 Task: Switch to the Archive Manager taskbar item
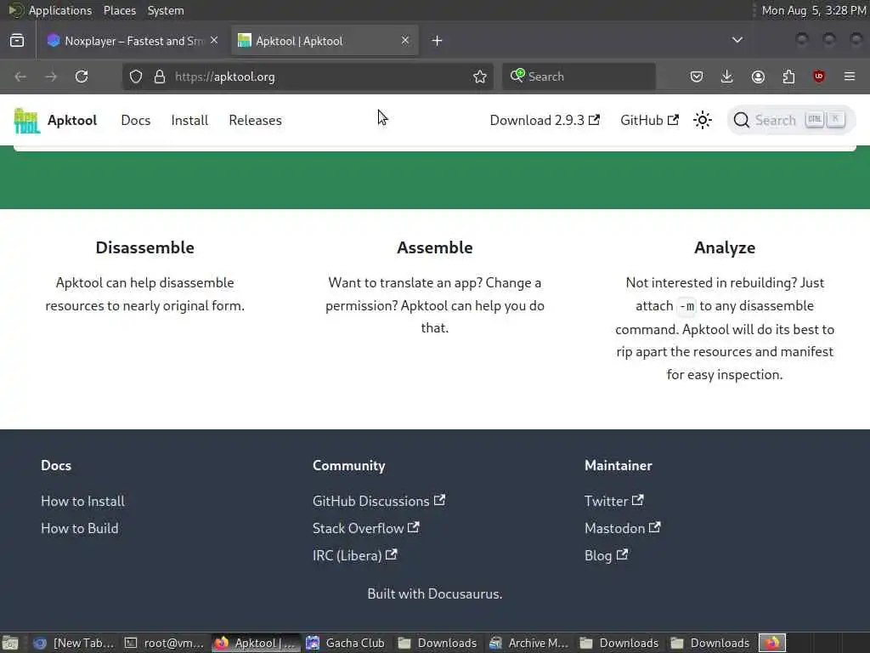click(x=529, y=643)
